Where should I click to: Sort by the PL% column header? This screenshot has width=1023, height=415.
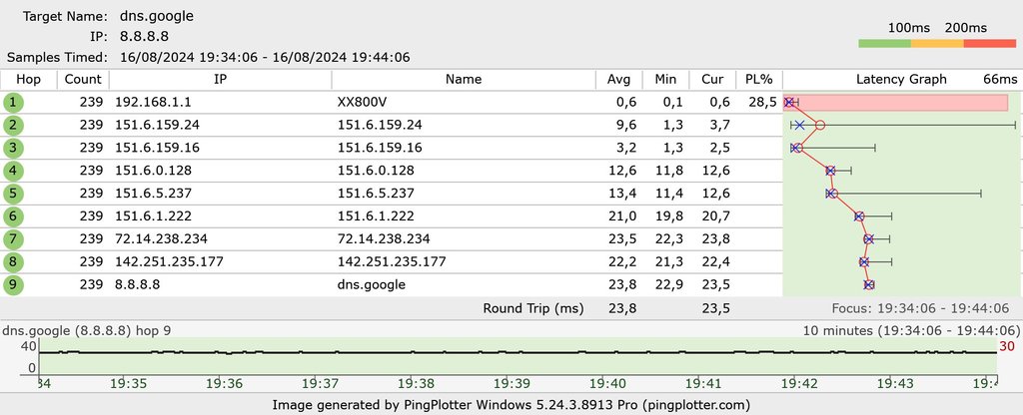pyautogui.click(x=758, y=79)
